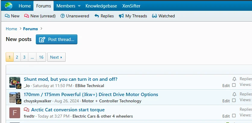Open the ellipsis page jump

tap(32, 57)
